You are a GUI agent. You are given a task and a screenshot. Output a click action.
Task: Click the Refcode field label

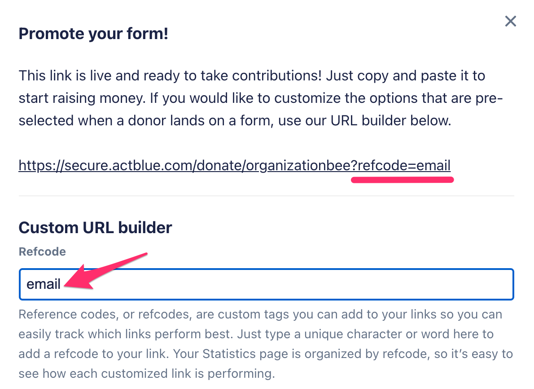(x=42, y=252)
